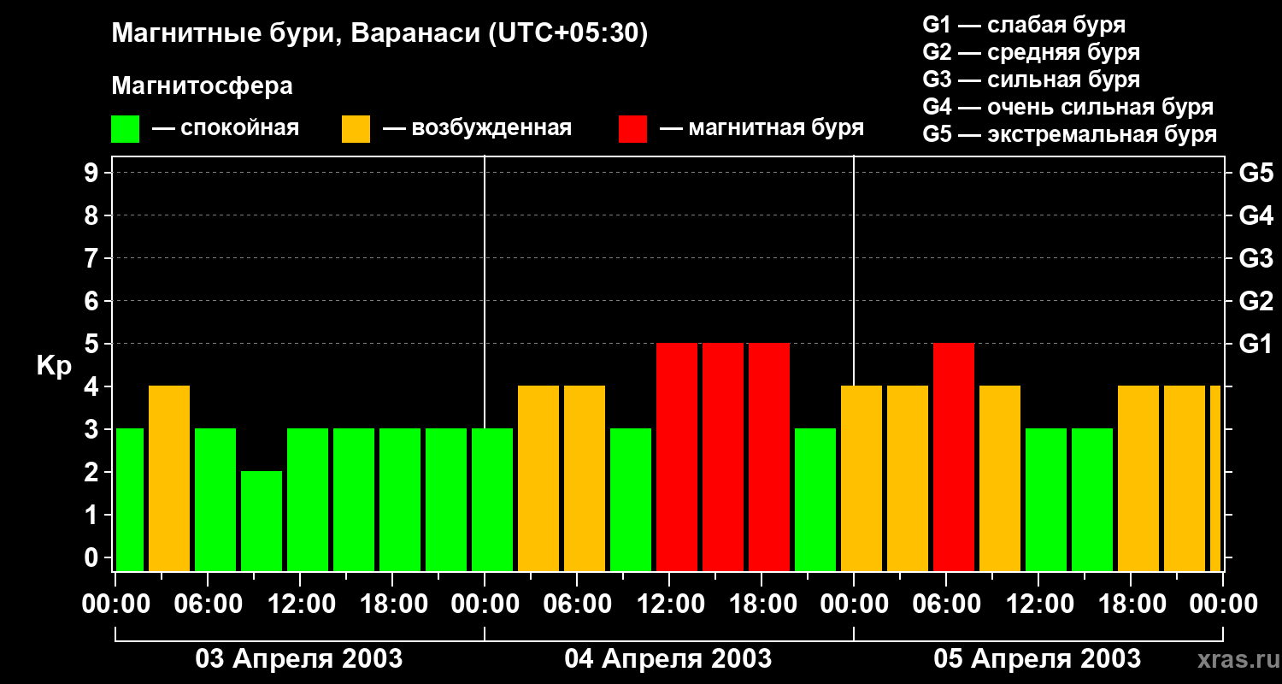1282x684 pixels.
Task: Click the green 'спокойная' legend square
Action: 125,129
